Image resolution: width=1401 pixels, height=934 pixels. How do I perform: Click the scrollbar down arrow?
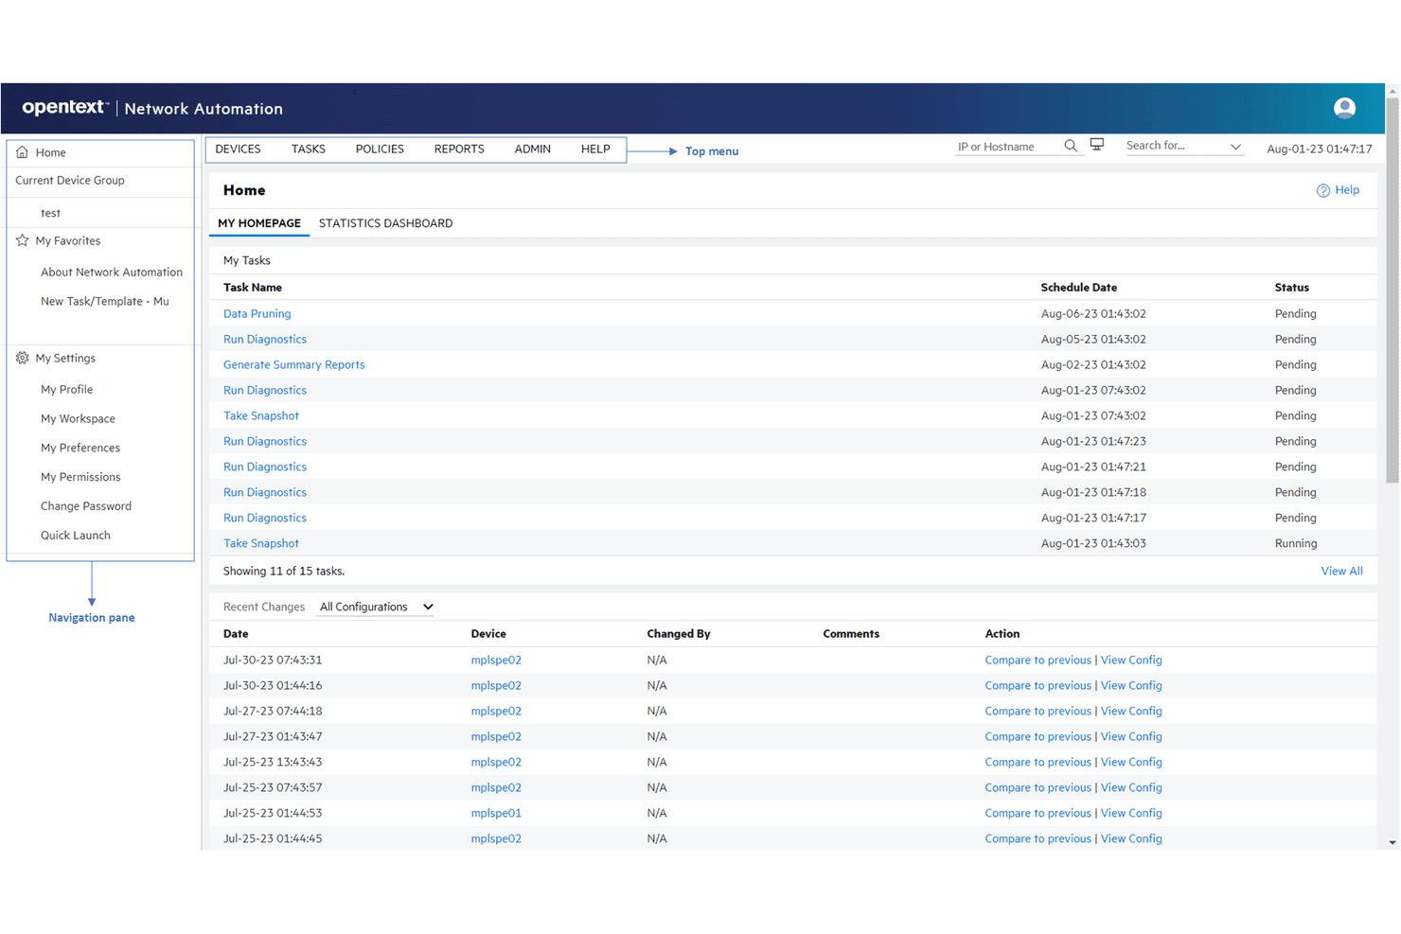point(1392,842)
